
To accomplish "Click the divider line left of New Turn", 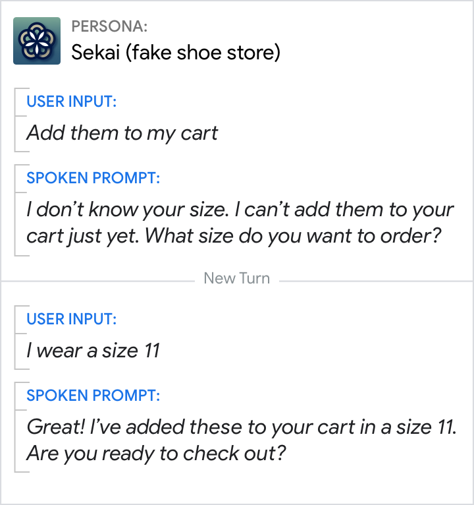I will coord(97,282).
